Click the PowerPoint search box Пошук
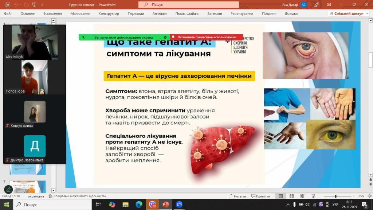373x210 pixels. tap(189, 5)
